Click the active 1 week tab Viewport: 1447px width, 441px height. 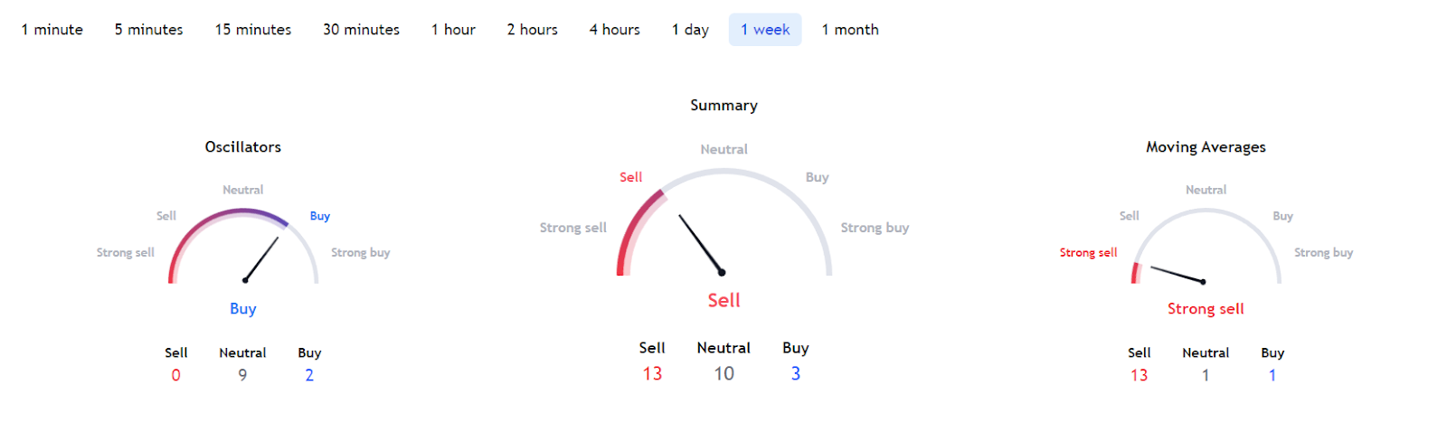(x=765, y=30)
